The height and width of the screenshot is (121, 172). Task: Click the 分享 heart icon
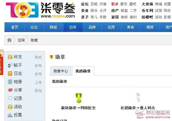tap(10, 90)
